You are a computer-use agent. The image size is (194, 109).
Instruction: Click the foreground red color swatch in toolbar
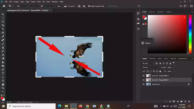point(2,98)
